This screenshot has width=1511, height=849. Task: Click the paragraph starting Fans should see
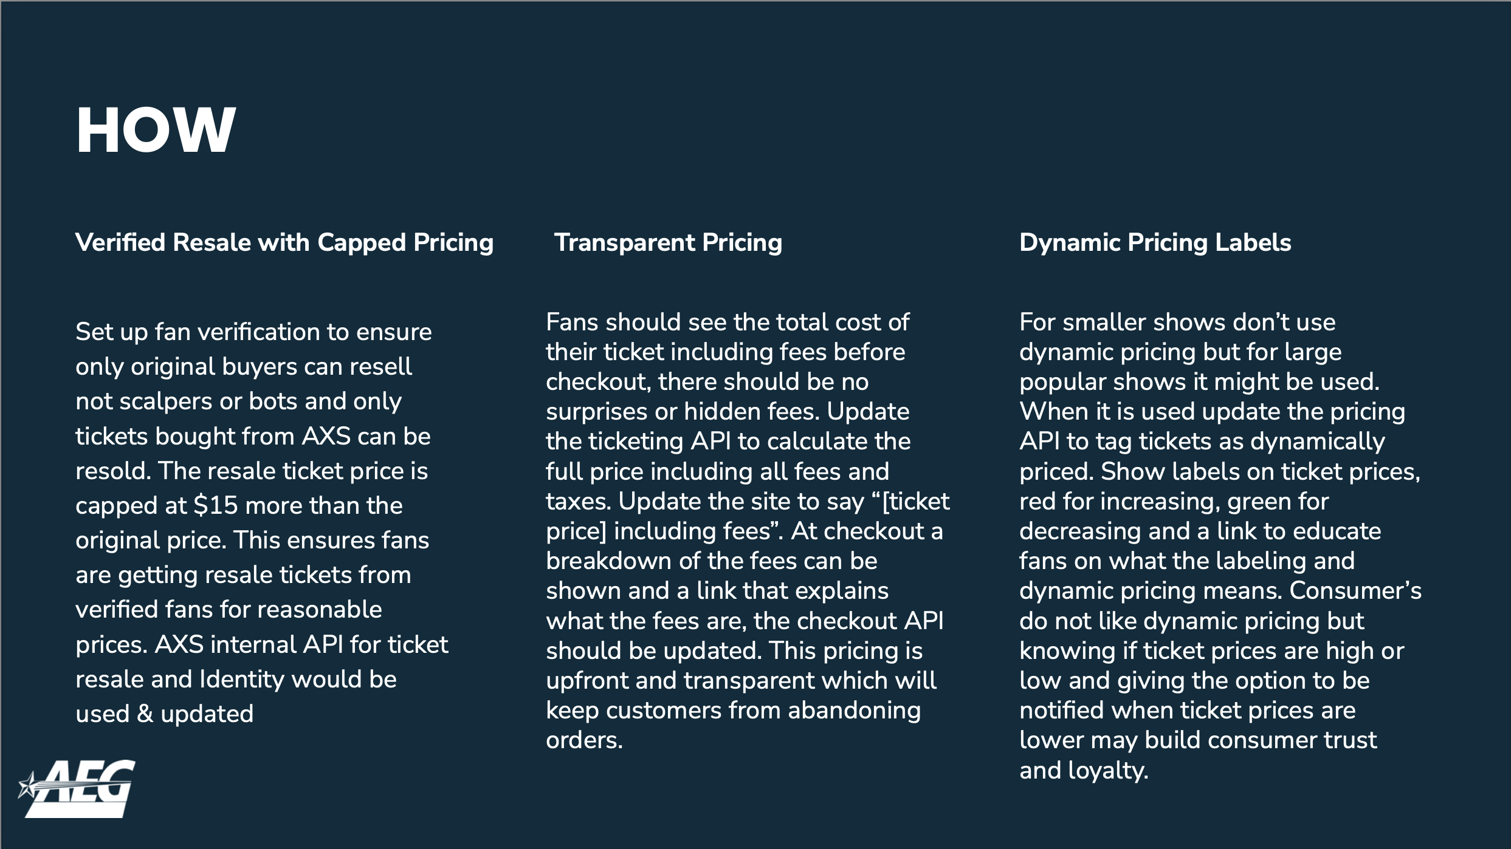(748, 531)
